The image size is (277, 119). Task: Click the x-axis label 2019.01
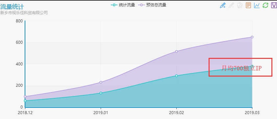pyautogui.click(x=101, y=113)
